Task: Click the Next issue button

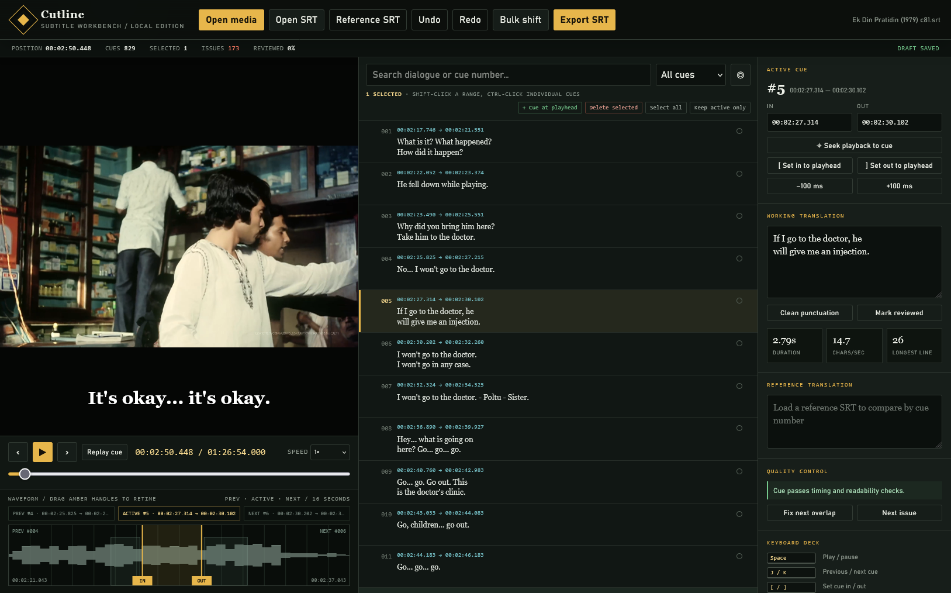Action: [x=900, y=513]
